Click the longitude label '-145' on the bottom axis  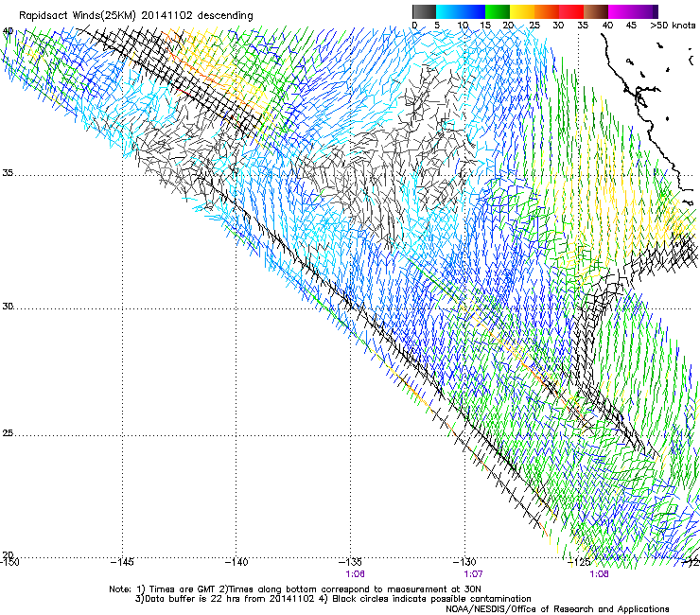tap(122, 562)
